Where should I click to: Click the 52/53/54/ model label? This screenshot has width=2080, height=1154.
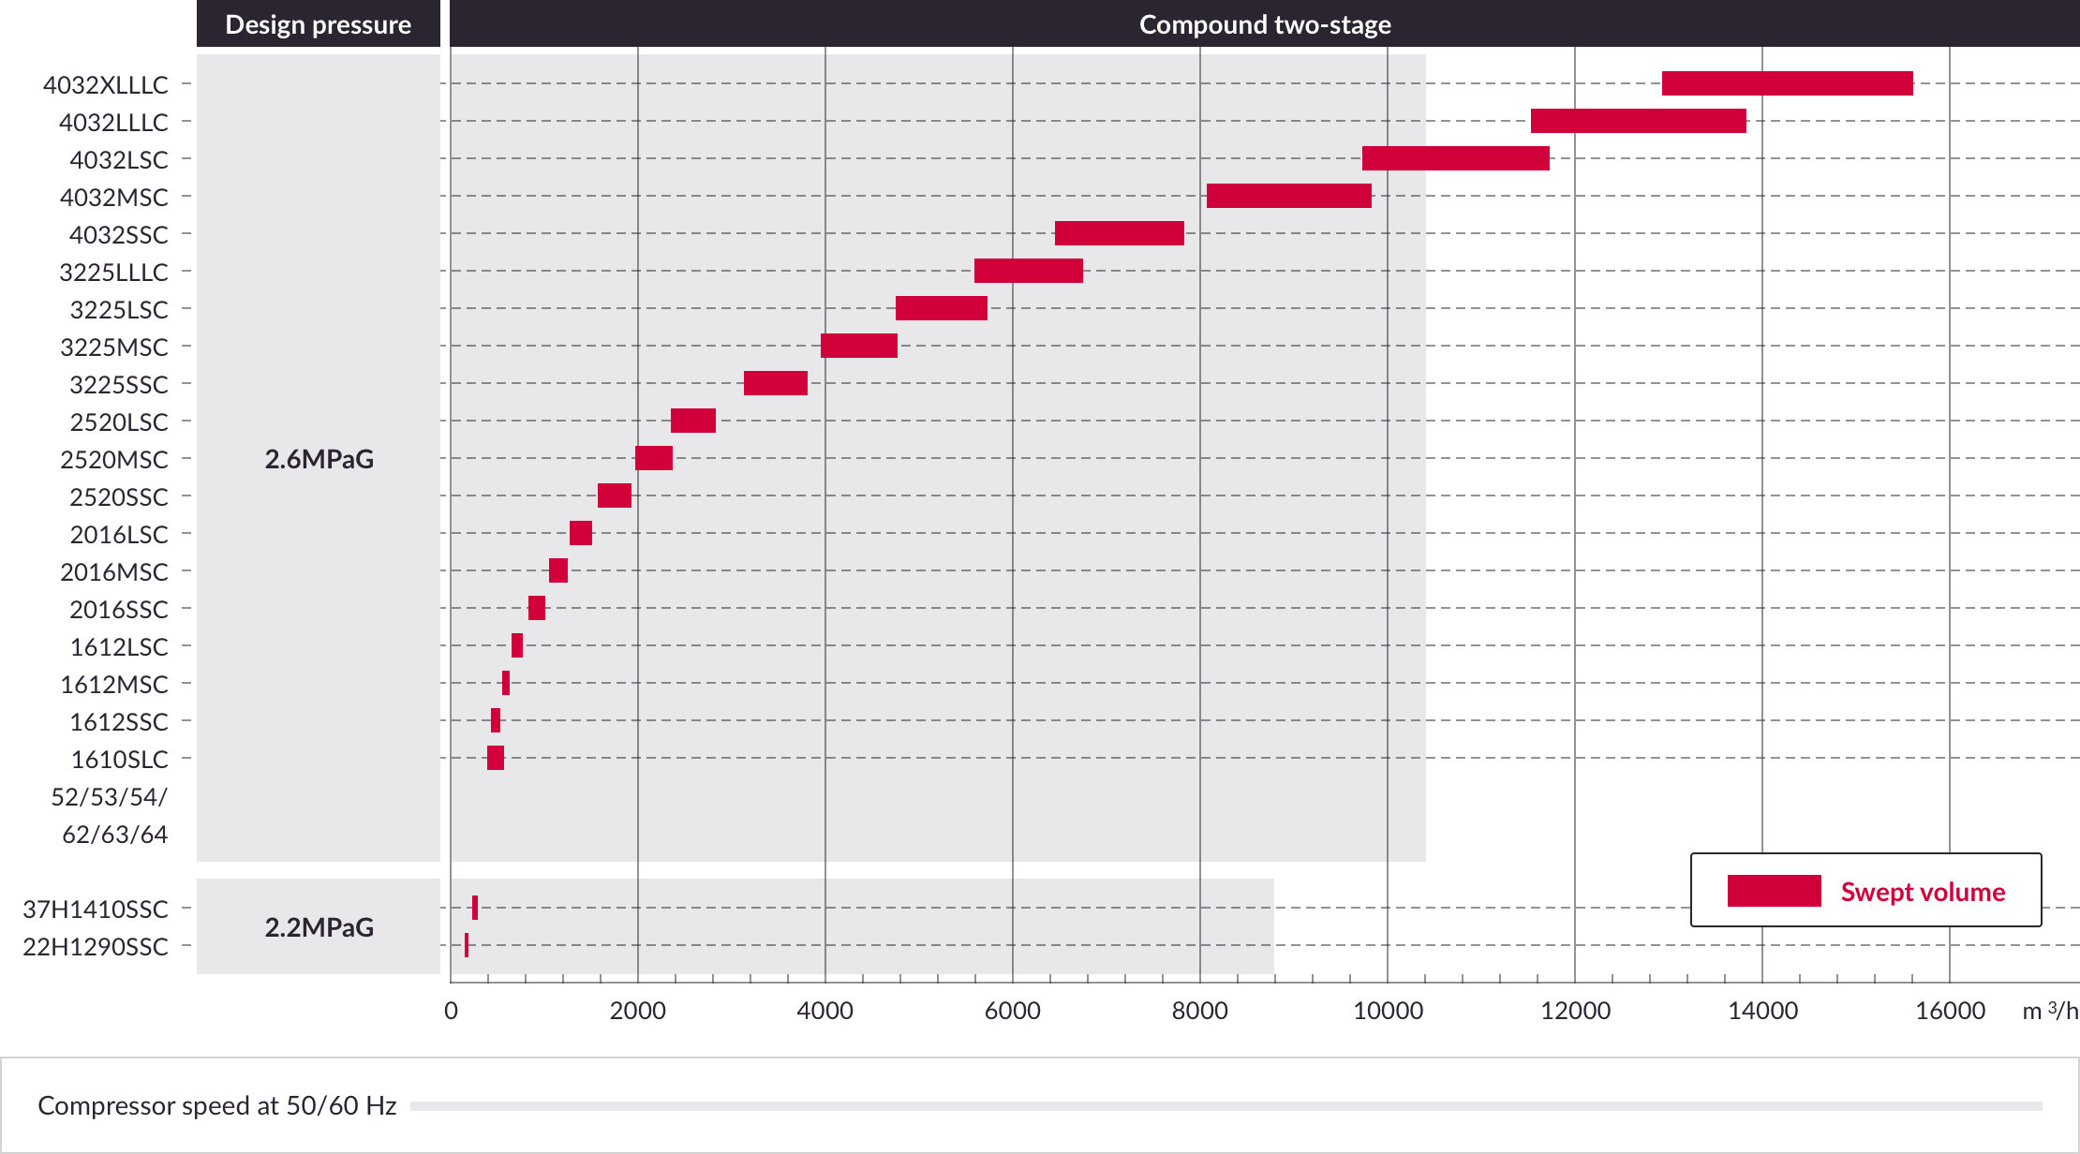109,796
